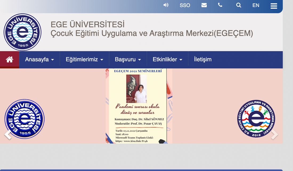The width and height of the screenshot is (293, 171).
Task: Open the Etkinlikler dropdown menu
Action: click(x=167, y=59)
